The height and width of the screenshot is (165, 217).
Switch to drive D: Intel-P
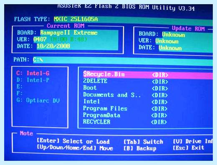33,80
